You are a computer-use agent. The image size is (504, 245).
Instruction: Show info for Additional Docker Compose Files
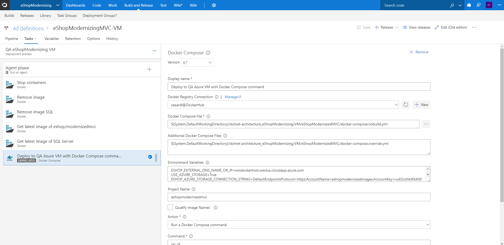click(x=225, y=136)
